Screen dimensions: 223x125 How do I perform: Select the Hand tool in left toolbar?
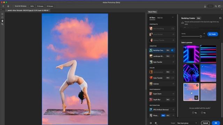point(2,21)
